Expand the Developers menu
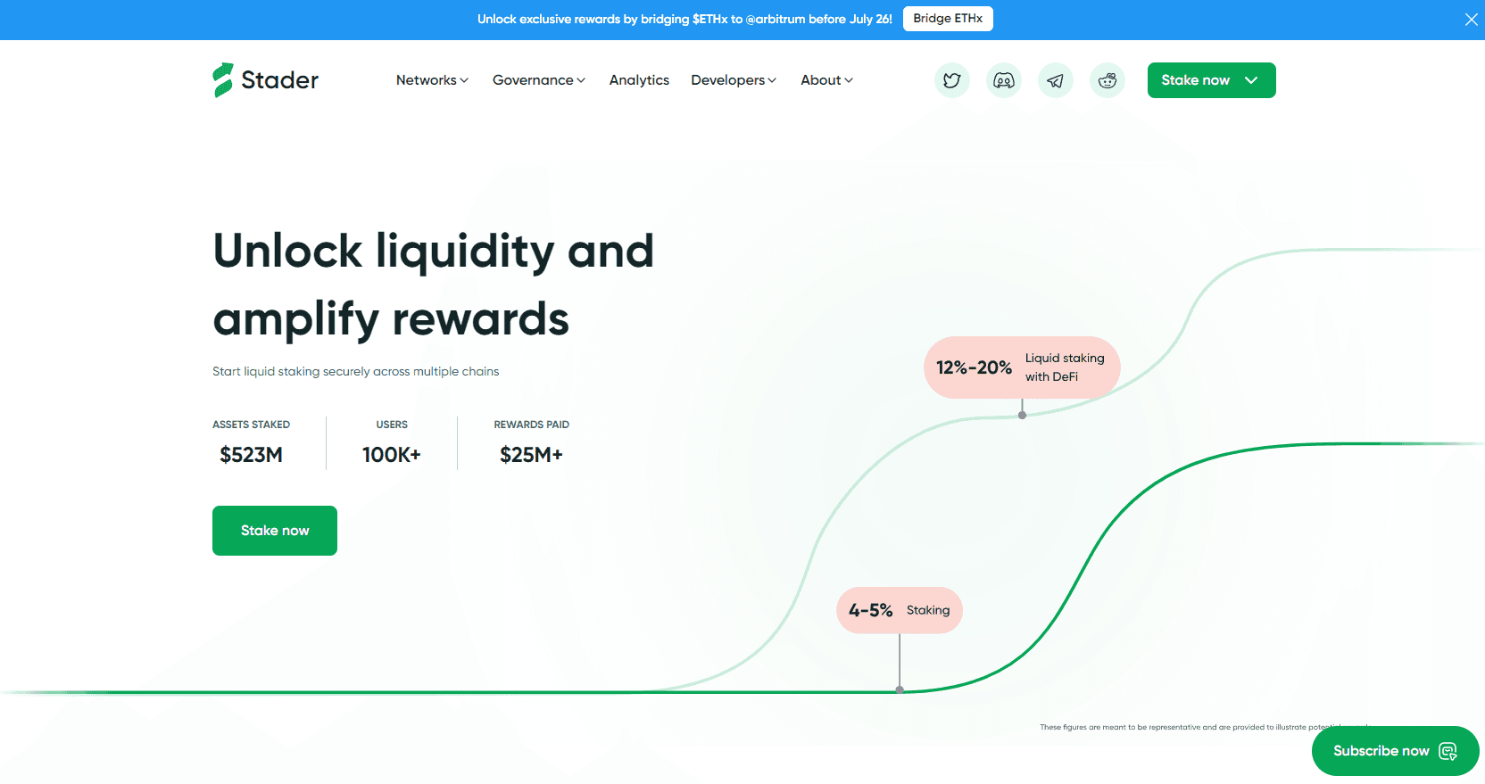This screenshot has height=784, width=1485. coord(734,80)
